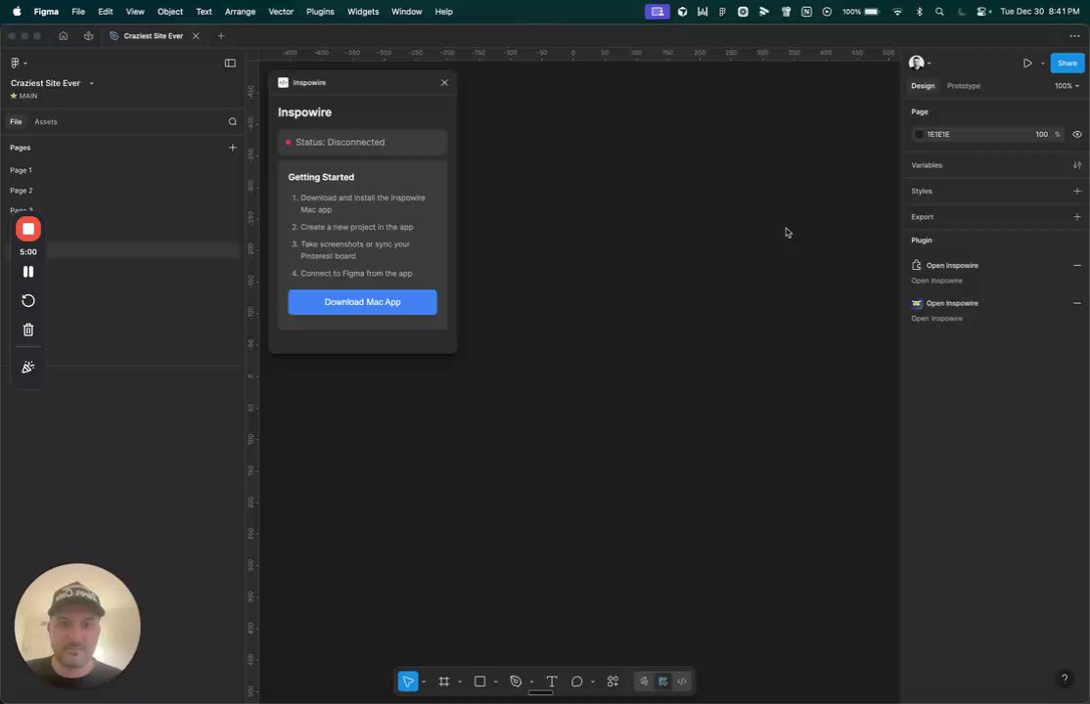
Task: Click the Share button
Action: click(1067, 64)
